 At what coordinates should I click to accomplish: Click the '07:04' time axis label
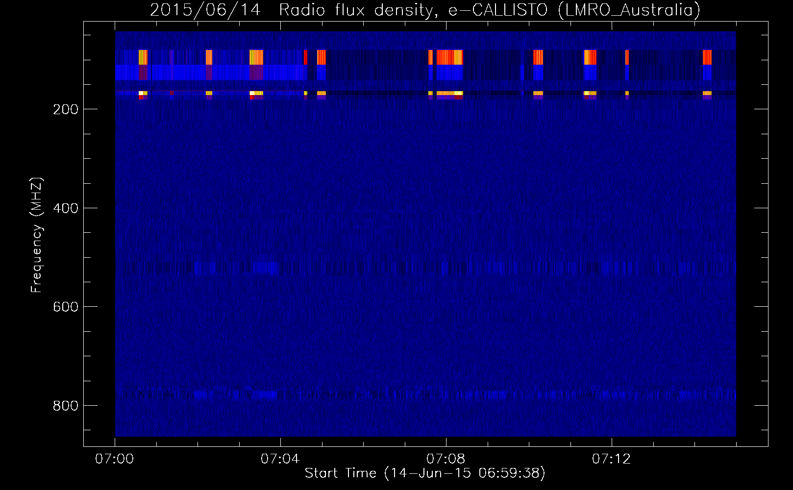click(x=280, y=459)
